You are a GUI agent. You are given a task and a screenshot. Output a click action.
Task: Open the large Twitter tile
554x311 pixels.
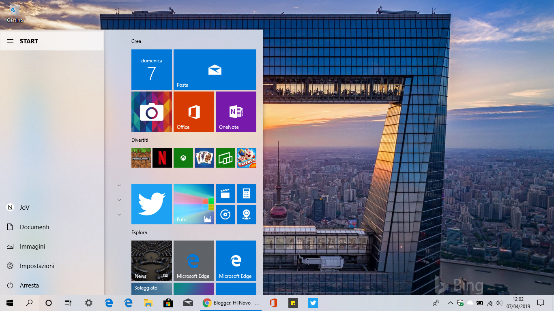click(152, 204)
